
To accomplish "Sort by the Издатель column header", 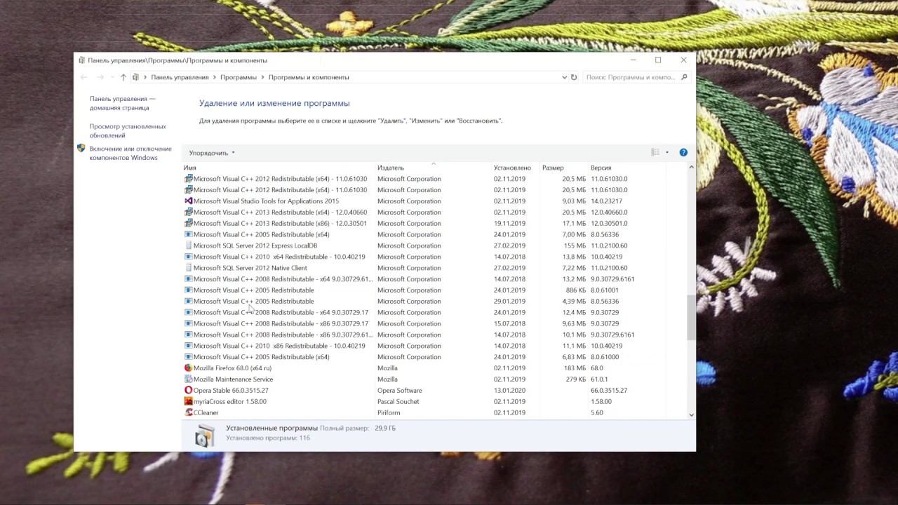I will pos(391,168).
